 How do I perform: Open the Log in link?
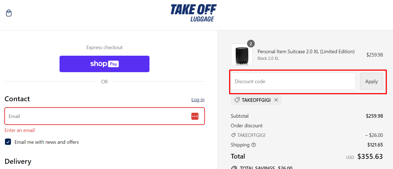198,100
